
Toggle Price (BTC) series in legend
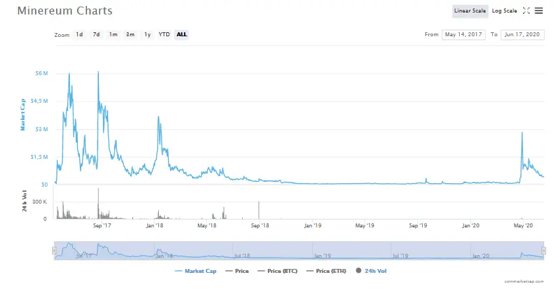[x=278, y=271]
